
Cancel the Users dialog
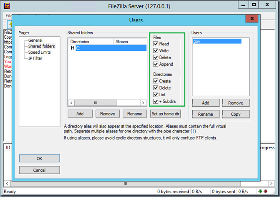pyautogui.click(x=40, y=170)
